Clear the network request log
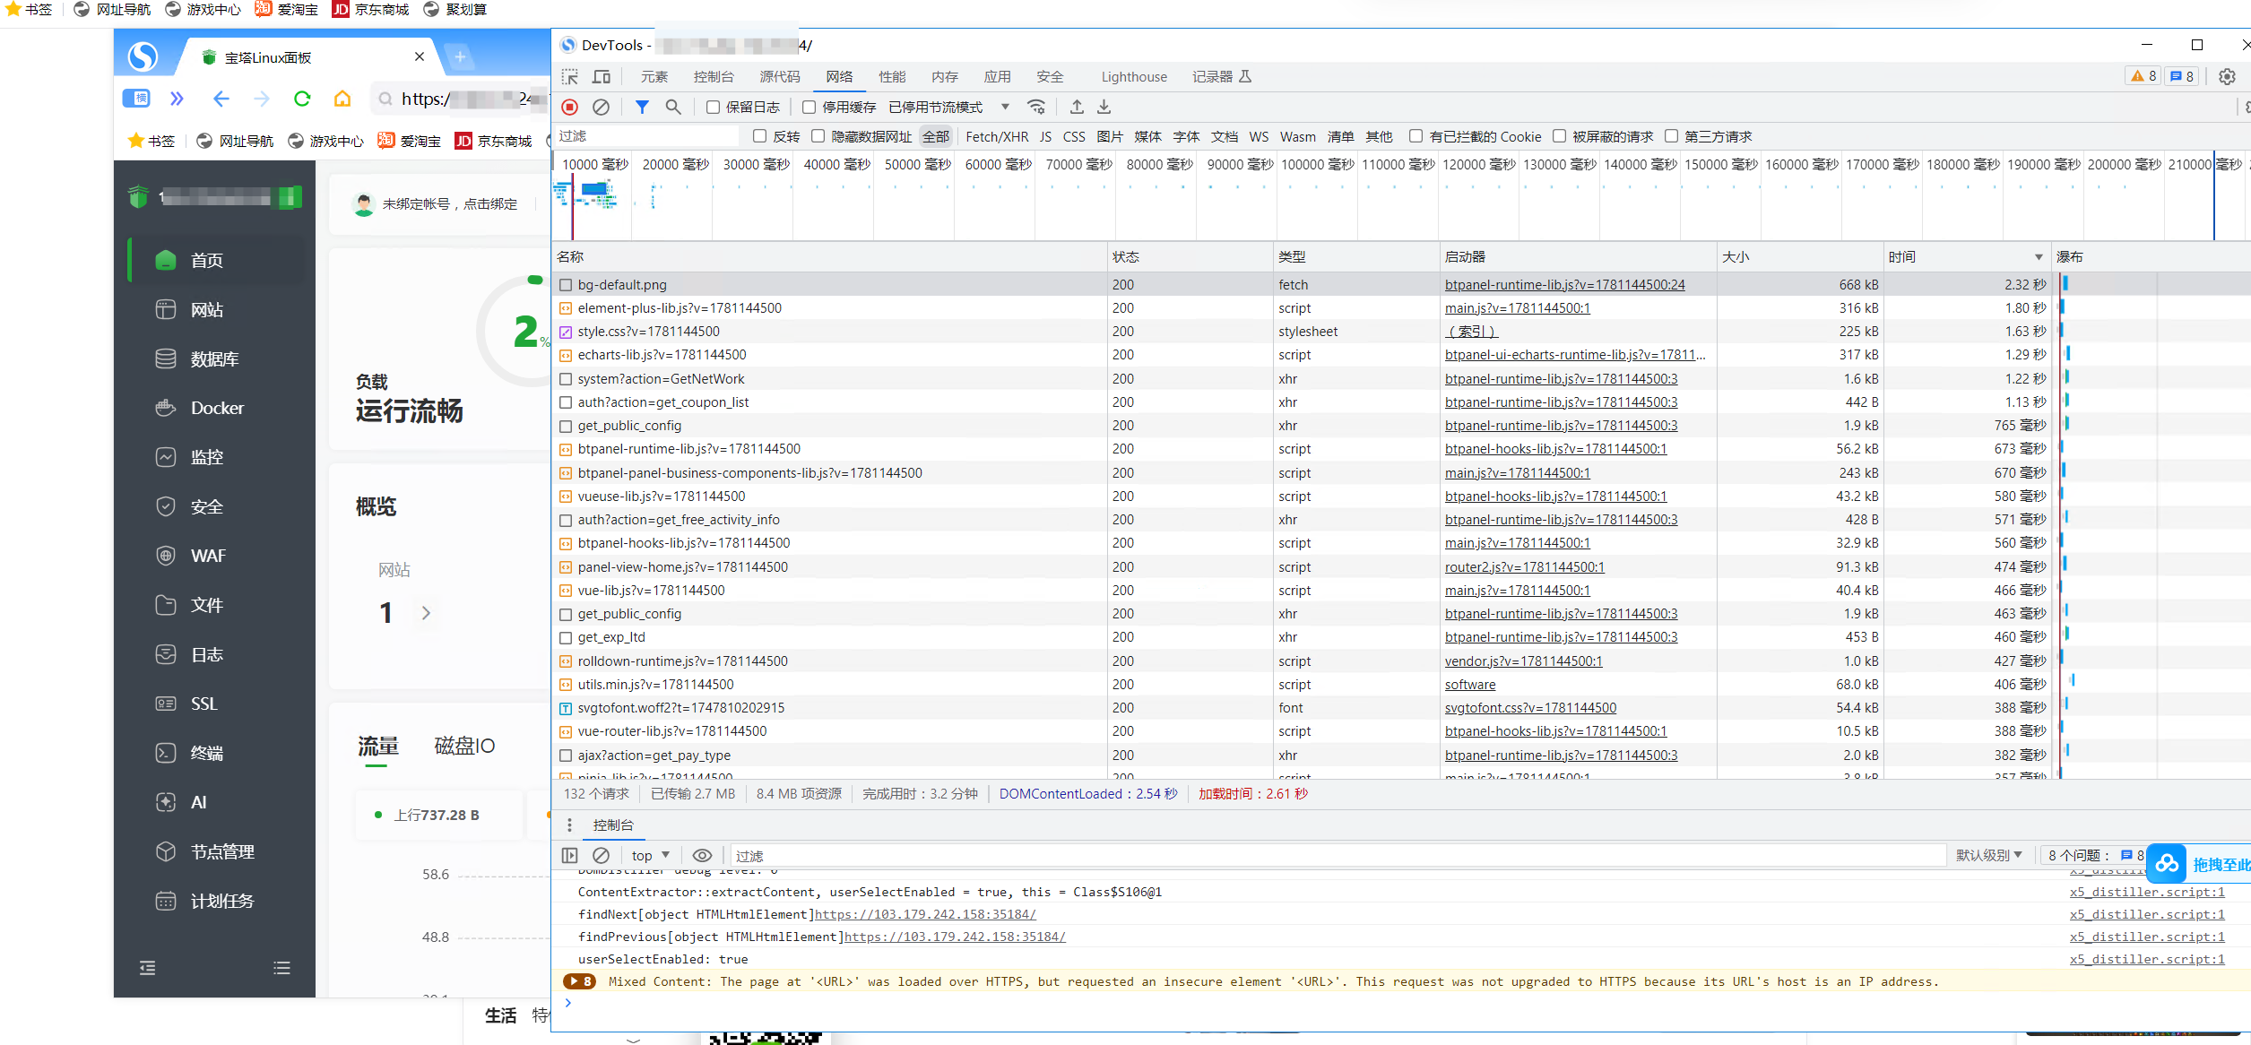The height and width of the screenshot is (1045, 2251). pos(602,107)
